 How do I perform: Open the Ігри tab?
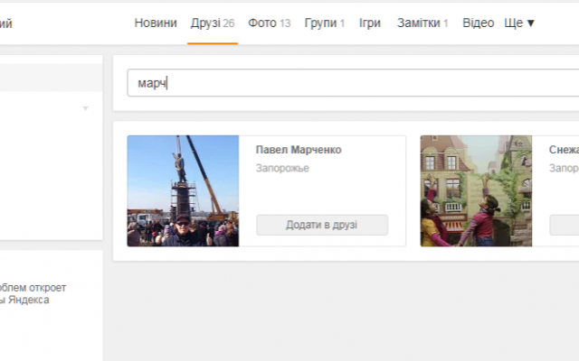coord(370,23)
